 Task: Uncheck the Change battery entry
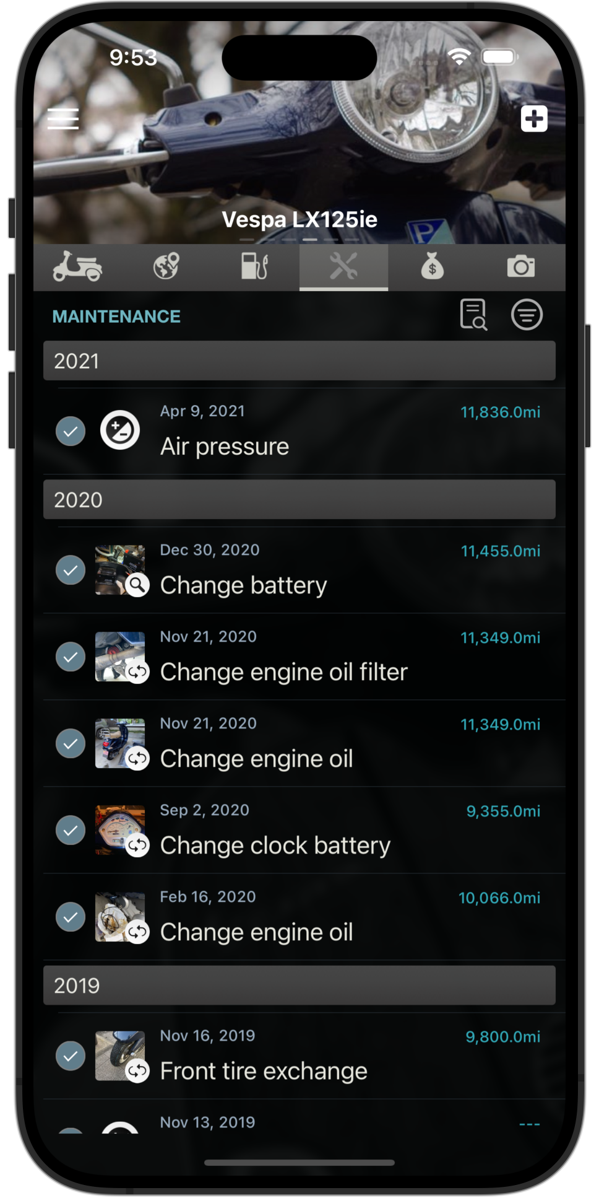[x=71, y=570]
